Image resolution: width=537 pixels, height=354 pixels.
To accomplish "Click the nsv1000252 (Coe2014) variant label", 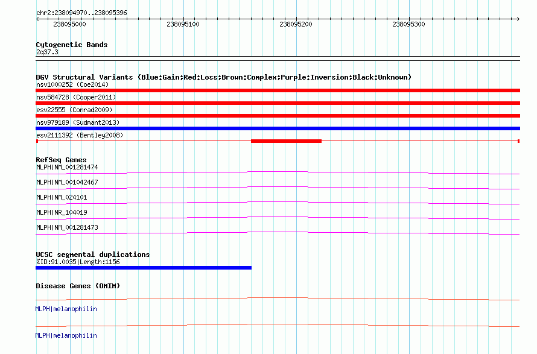I will [x=72, y=84].
